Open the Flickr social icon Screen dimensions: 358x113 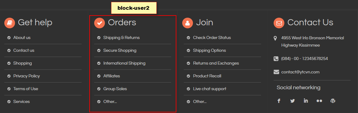coord(319,101)
